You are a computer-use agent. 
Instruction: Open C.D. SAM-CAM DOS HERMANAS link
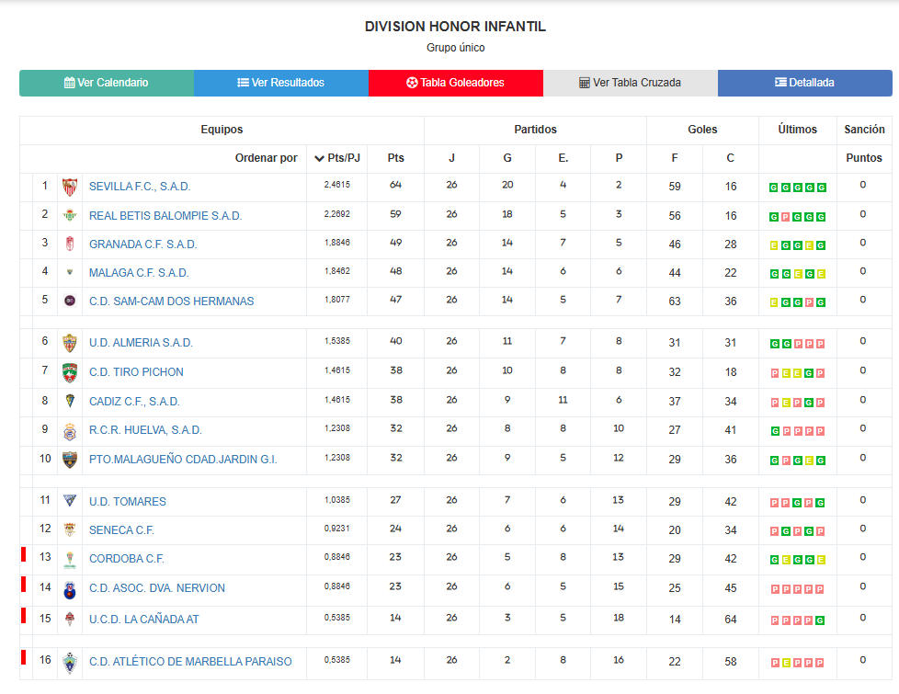(x=171, y=301)
